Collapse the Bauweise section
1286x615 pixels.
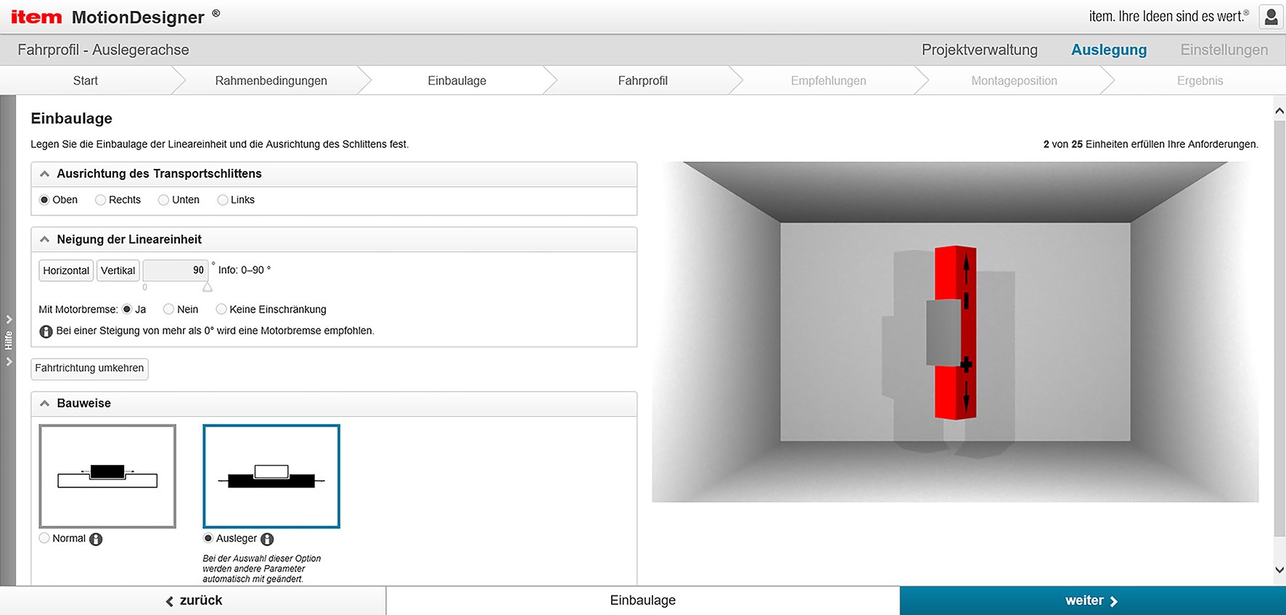coord(45,403)
